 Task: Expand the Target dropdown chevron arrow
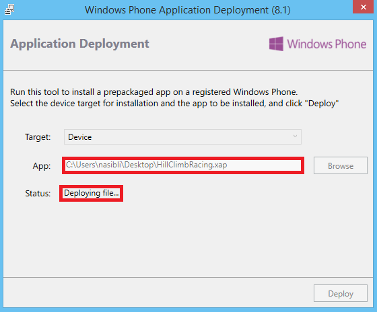pyautogui.click(x=295, y=136)
